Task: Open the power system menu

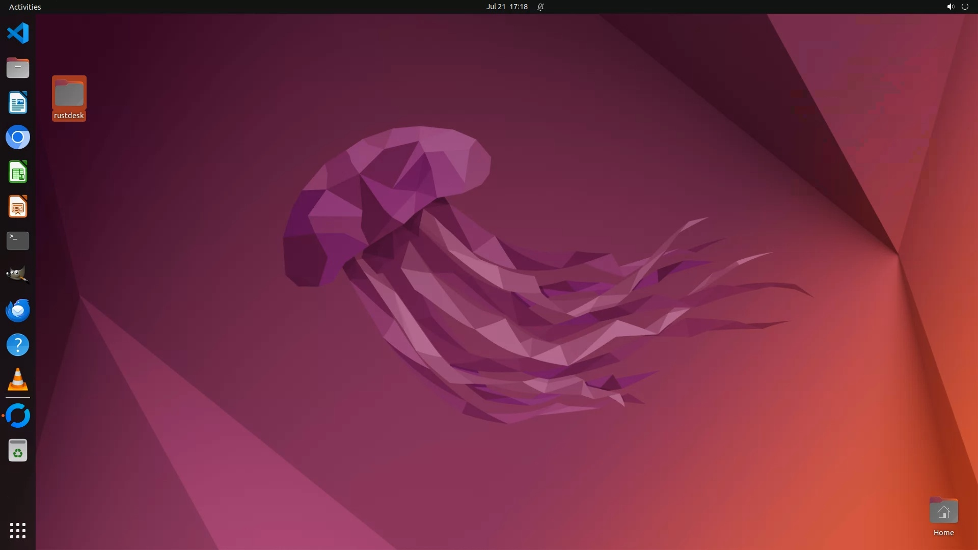Action: tap(965, 7)
